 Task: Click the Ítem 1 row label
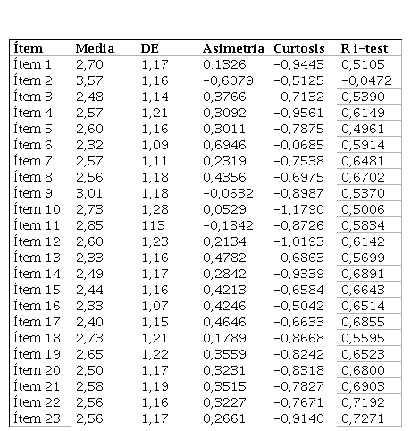32,64
